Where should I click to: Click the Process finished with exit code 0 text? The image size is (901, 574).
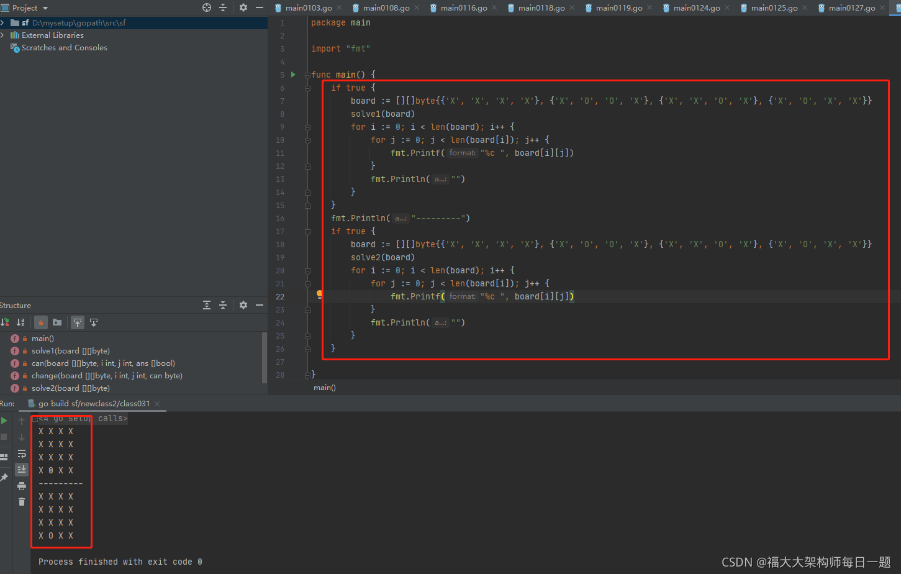click(120, 562)
